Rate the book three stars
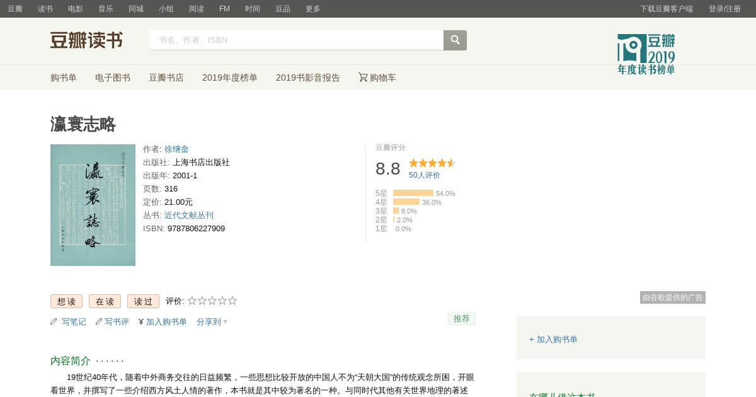The image size is (756, 397). 212,301
